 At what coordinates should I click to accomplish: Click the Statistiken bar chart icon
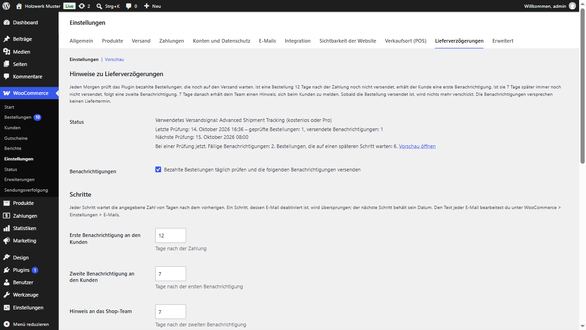pos(7,228)
